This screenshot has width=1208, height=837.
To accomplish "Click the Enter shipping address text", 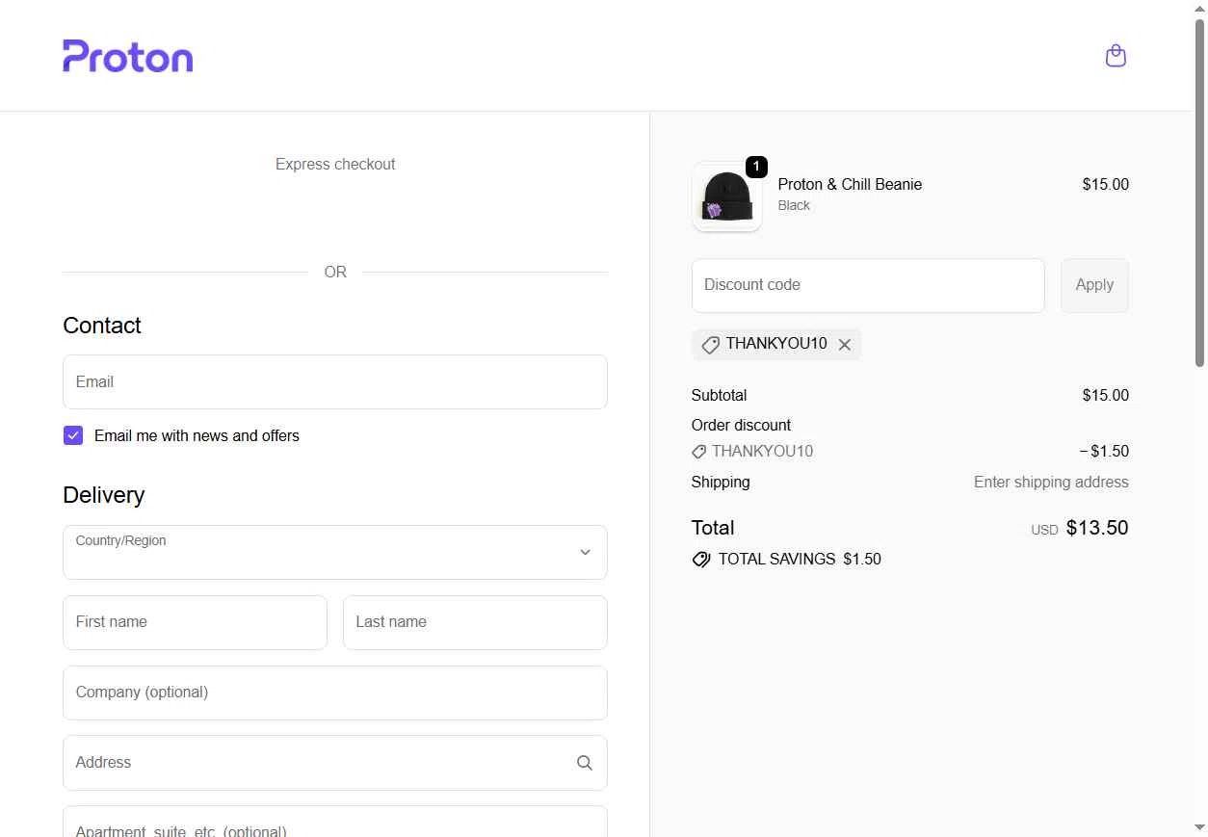I will point(1051,482).
